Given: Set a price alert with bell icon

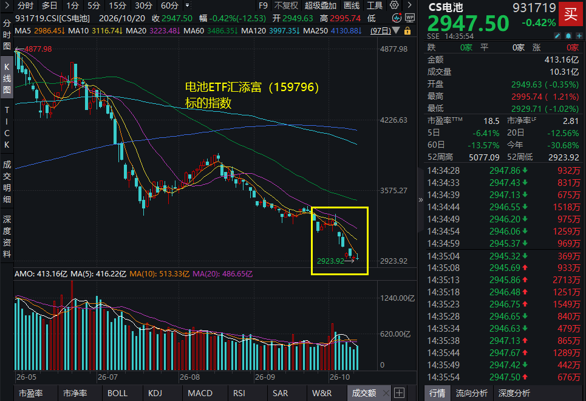Looking at the screenshot, I should pyautogui.click(x=568, y=36).
